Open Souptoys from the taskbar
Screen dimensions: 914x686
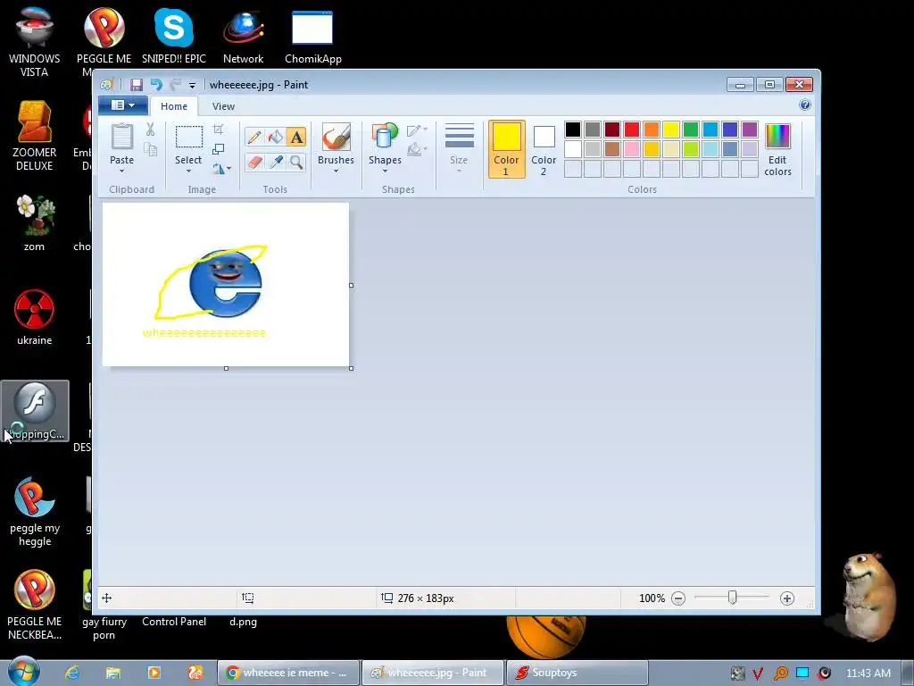(x=577, y=673)
